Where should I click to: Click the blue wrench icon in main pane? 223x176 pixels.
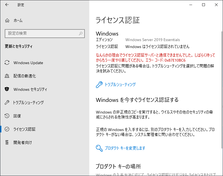click(x=99, y=85)
